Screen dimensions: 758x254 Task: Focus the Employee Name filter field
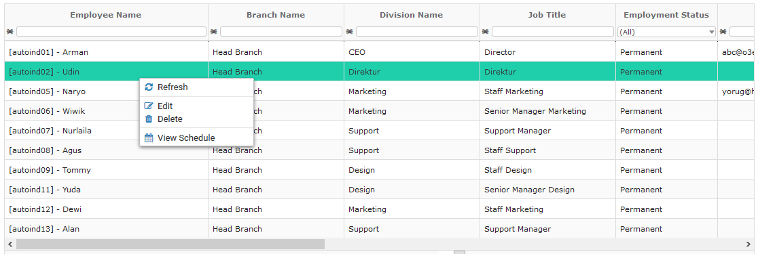[111, 31]
